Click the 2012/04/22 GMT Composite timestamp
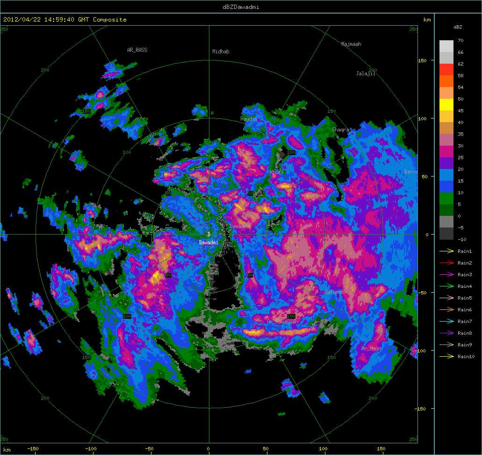Image resolution: width=482 pixels, height=455 pixels. 65,20
